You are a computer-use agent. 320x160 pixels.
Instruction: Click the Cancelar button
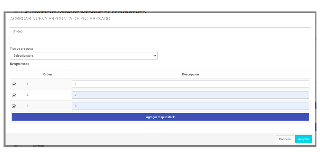coord(285,139)
